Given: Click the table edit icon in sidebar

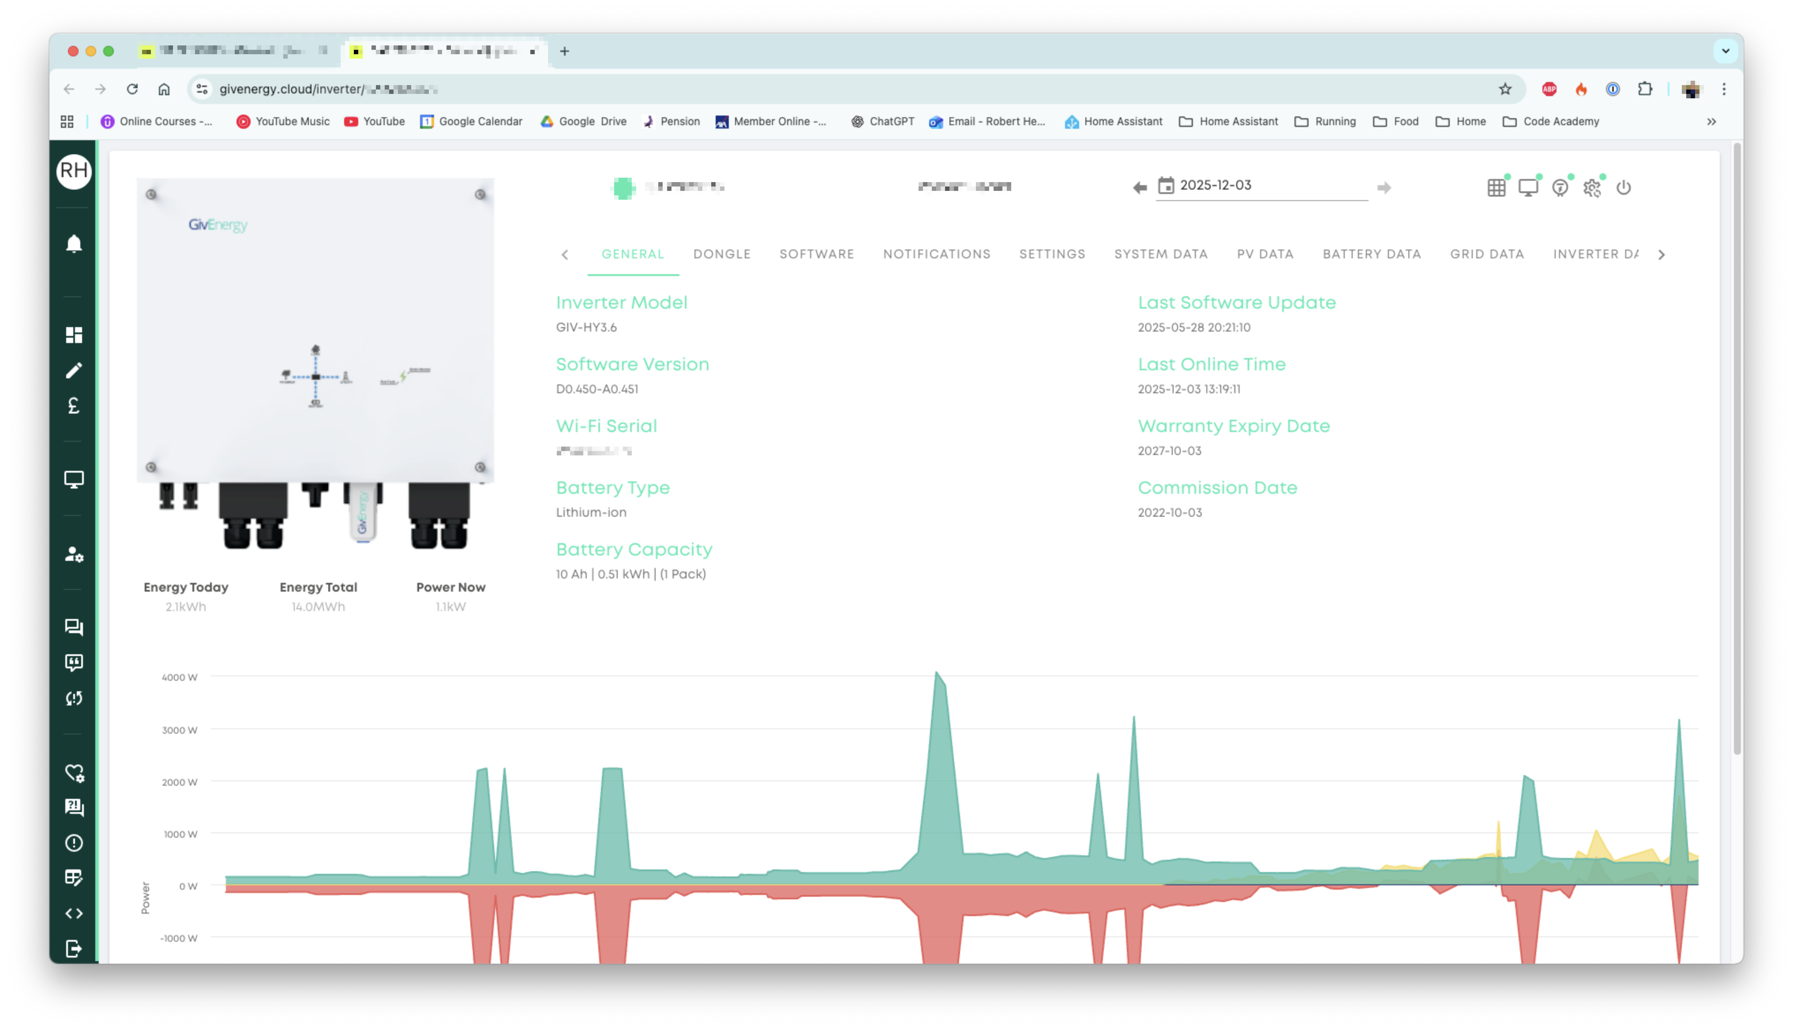Looking at the screenshot, I should [x=74, y=878].
